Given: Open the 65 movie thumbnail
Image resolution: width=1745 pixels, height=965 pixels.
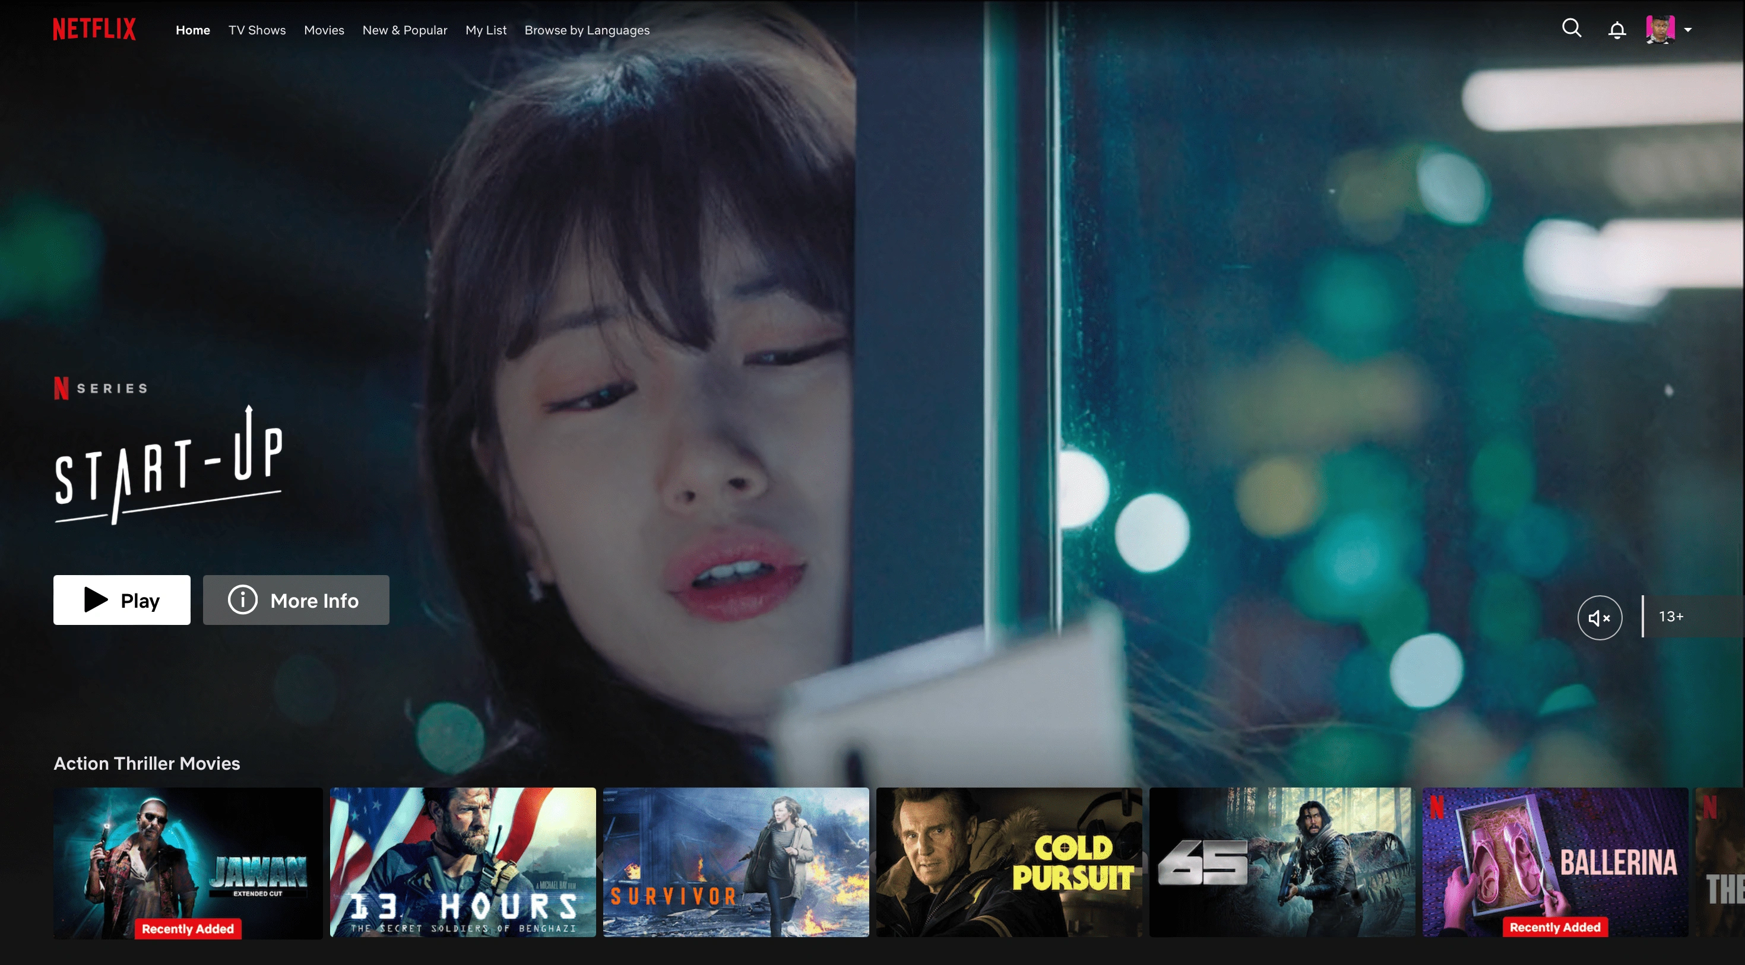Looking at the screenshot, I should pos(1282,862).
